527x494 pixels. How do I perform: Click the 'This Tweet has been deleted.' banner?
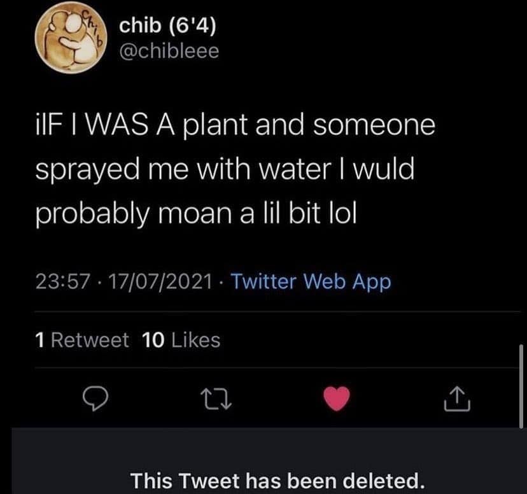[276, 479]
